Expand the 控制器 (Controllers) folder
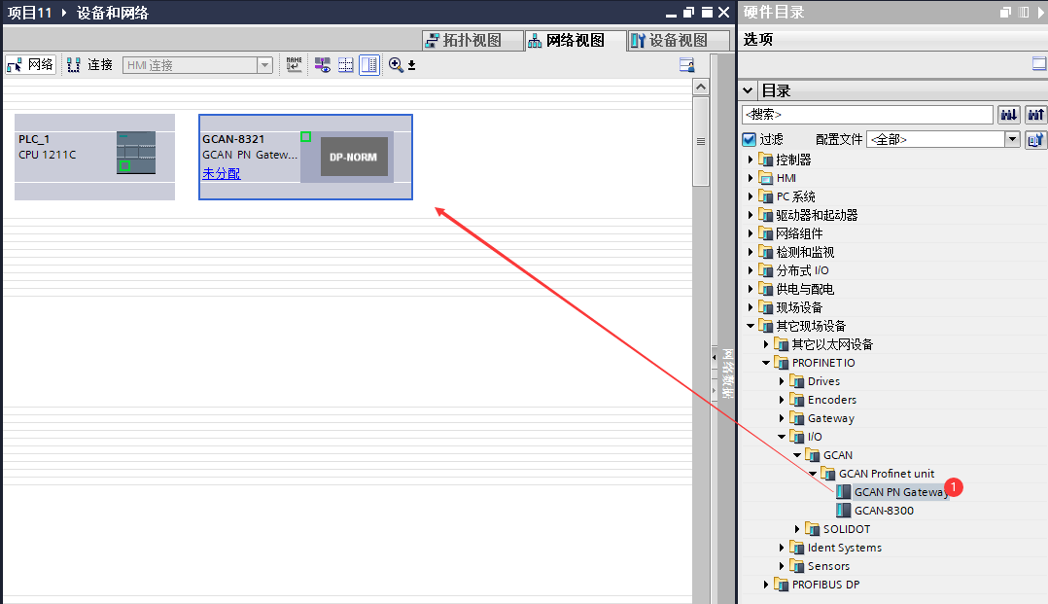The width and height of the screenshot is (1048, 604). pos(751,160)
